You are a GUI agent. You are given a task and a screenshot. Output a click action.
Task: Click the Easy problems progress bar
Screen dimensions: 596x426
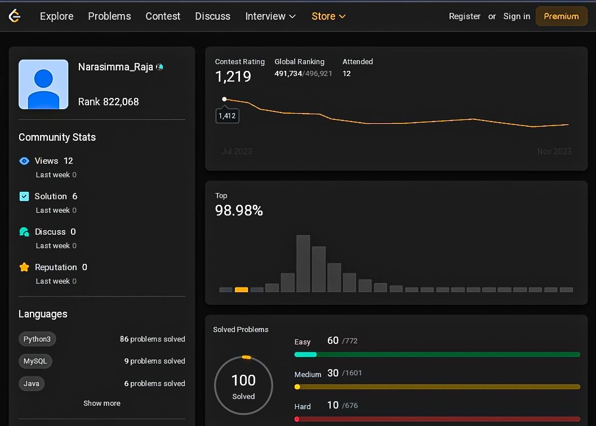tap(437, 355)
